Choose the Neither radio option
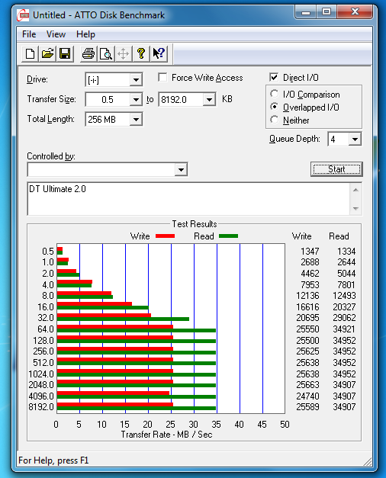The width and height of the screenshot is (386, 478). (x=275, y=120)
